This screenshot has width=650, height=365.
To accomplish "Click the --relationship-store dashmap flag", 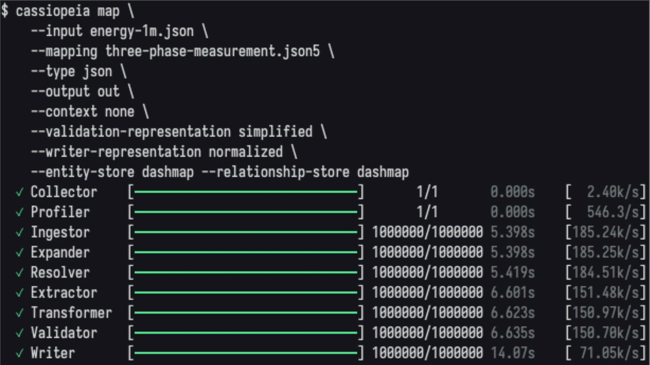I will 305,172.
